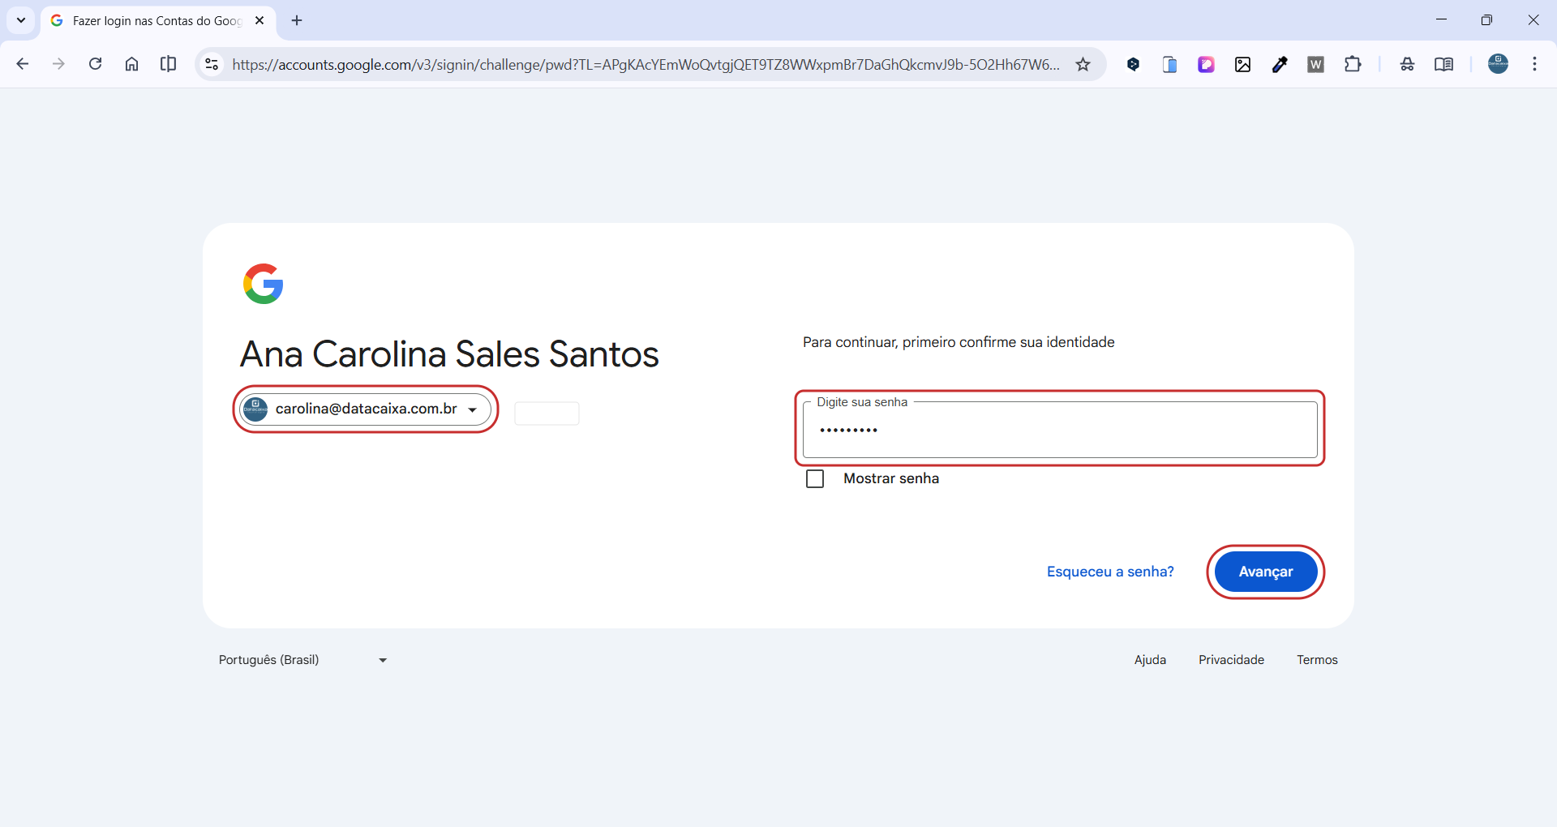The width and height of the screenshot is (1557, 827).
Task: Focus the Digite sua senha field
Action: [1059, 430]
